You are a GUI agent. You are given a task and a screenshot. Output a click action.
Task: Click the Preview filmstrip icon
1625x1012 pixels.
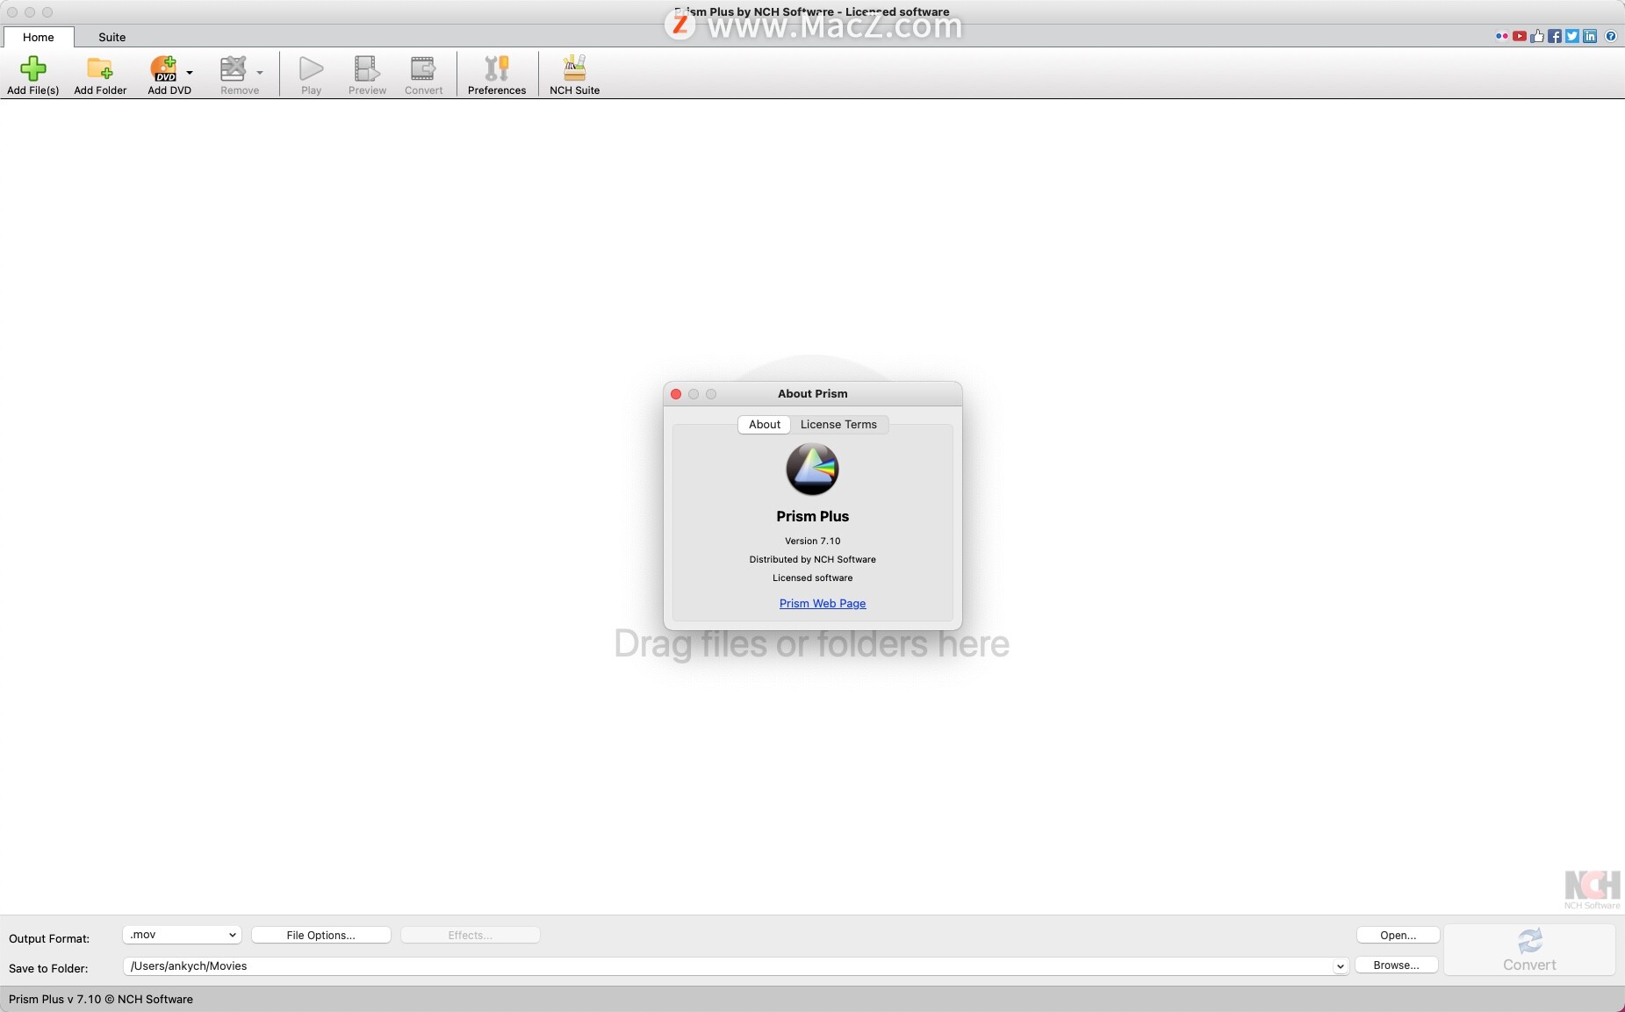[367, 68]
